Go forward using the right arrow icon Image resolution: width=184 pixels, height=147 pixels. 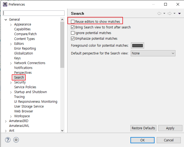tap(170, 13)
